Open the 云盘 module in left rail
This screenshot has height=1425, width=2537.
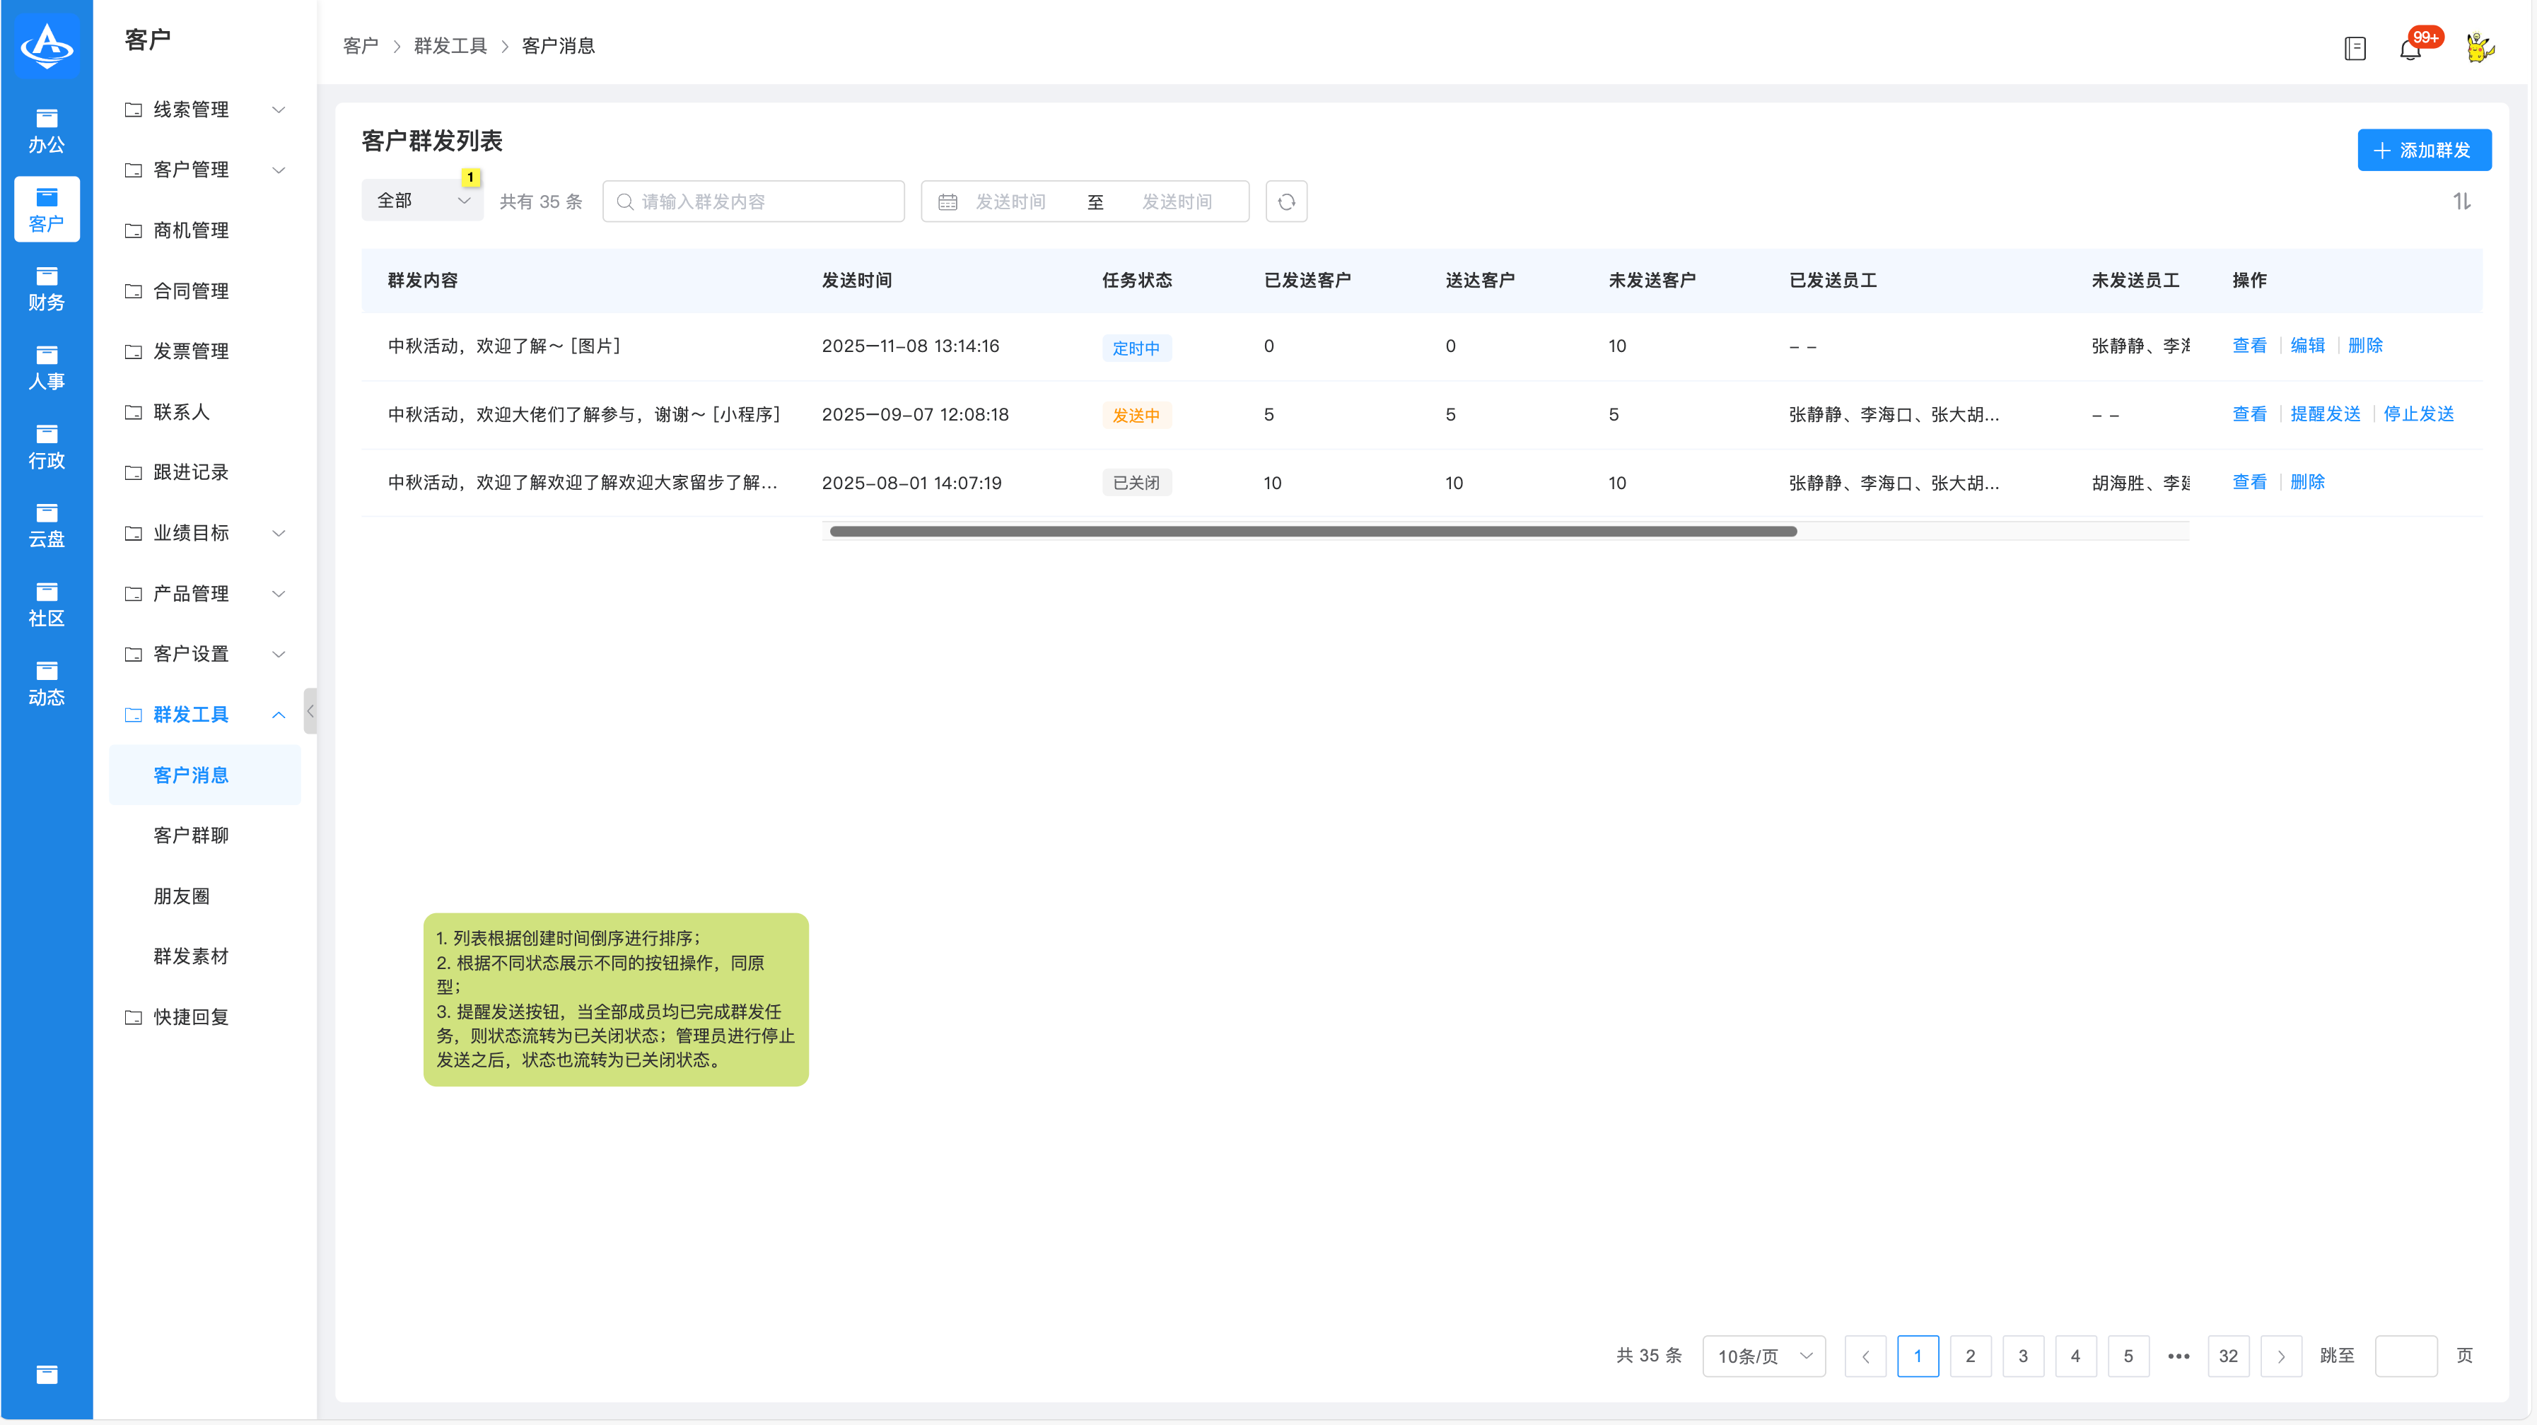coord(46,525)
